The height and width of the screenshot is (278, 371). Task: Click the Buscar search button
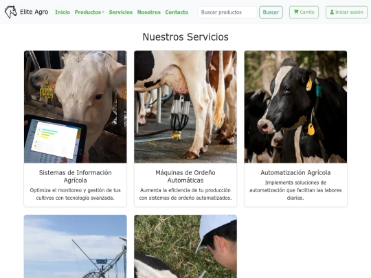click(x=271, y=12)
